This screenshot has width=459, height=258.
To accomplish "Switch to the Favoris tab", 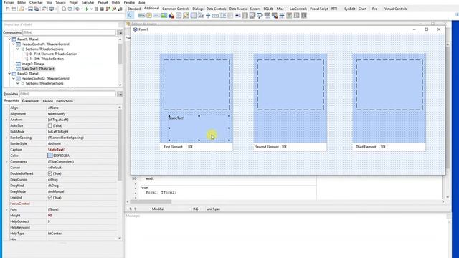I will coord(48,101).
